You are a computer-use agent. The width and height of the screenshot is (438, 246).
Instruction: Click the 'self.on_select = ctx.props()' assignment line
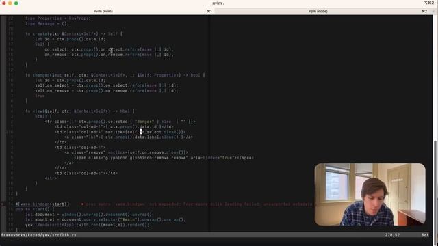(107, 85)
